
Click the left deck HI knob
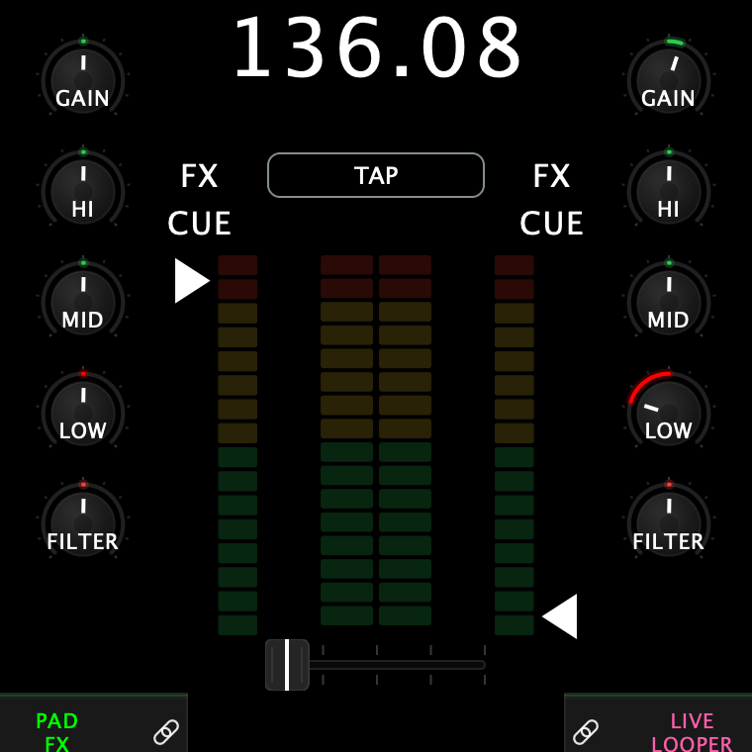click(83, 190)
